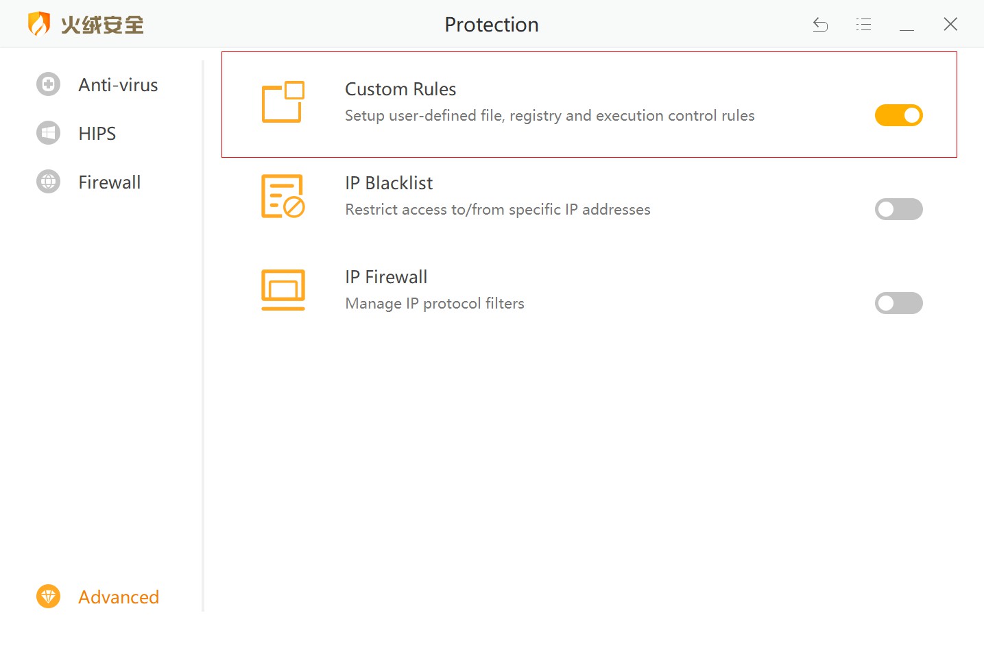This screenshot has width=984, height=648.
Task: Click the Firewall globe icon
Action: coord(48,182)
